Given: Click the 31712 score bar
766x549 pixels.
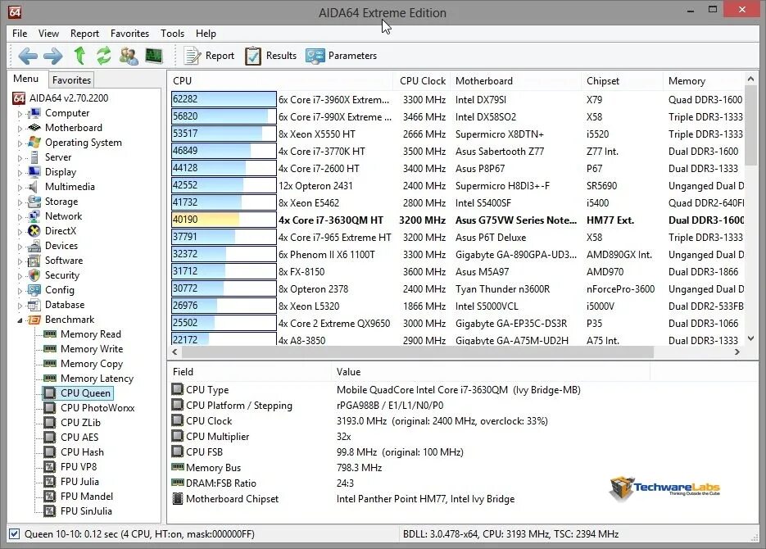Looking at the screenshot, I should point(224,271).
